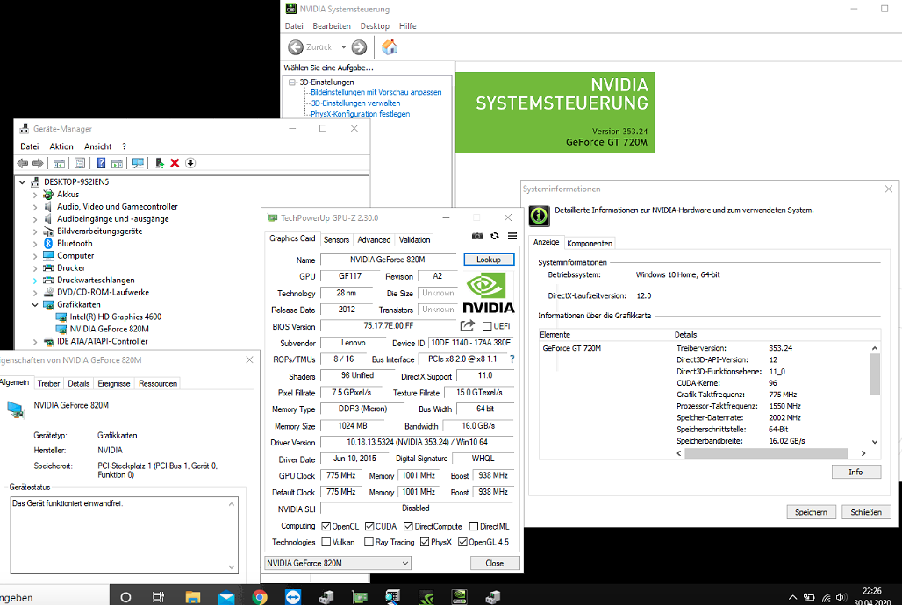Click the vertical scrollbar thumb in details list

pyautogui.click(x=875, y=375)
